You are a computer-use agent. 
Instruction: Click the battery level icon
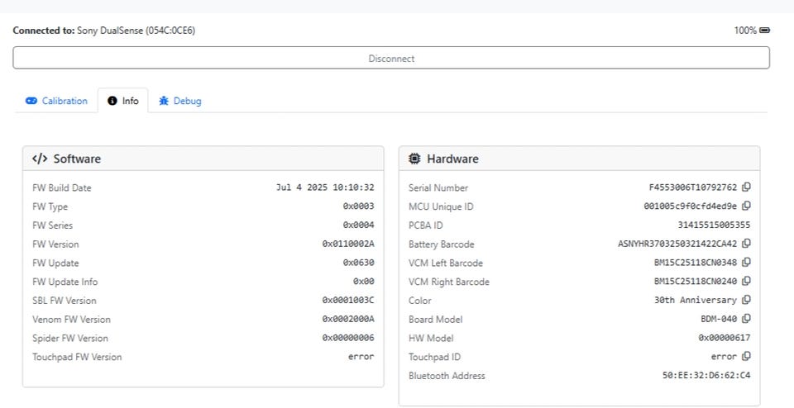pos(765,31)
